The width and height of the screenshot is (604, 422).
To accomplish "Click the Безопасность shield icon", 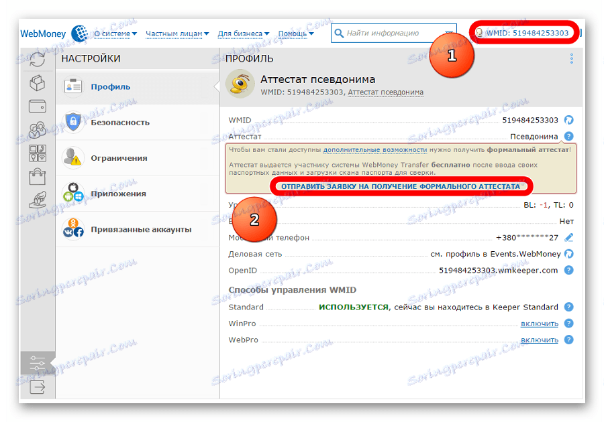I will (73, 122).
